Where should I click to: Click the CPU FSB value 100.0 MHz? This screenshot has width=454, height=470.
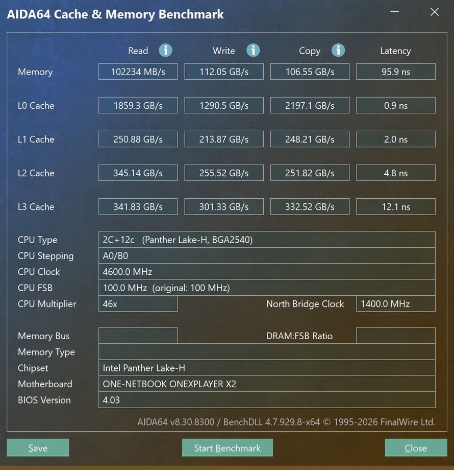(x=267, y=288)
